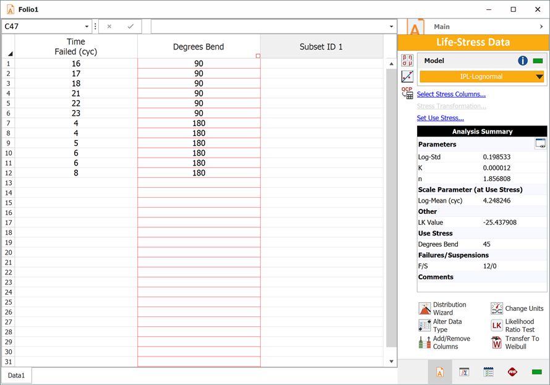
Task: Click the Calculate parameters icon
Action: pos(407,60)
